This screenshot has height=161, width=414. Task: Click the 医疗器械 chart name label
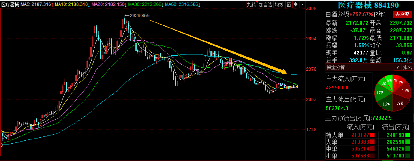click(x=11, y=4)
